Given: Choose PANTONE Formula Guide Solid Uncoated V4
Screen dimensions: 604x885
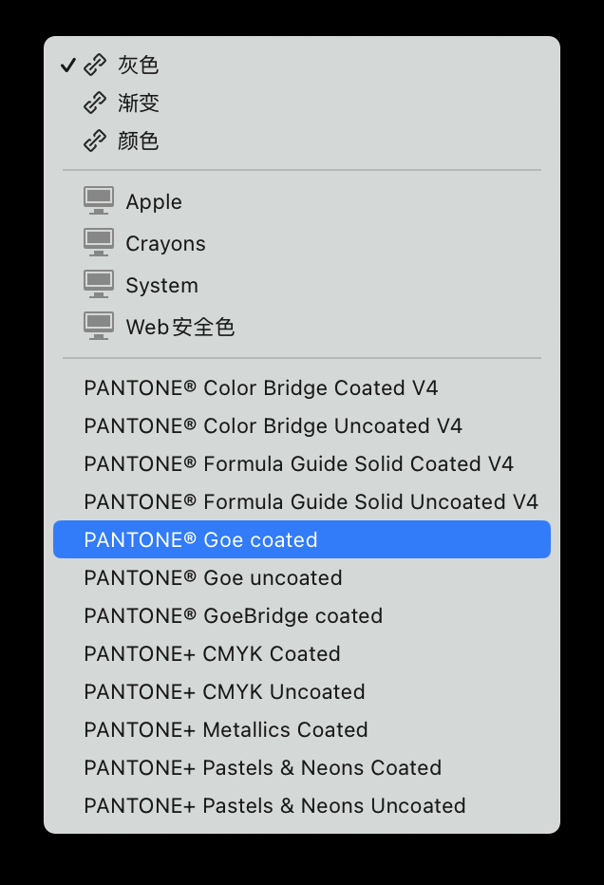Looking at the screenshot, I should (311, 502).
